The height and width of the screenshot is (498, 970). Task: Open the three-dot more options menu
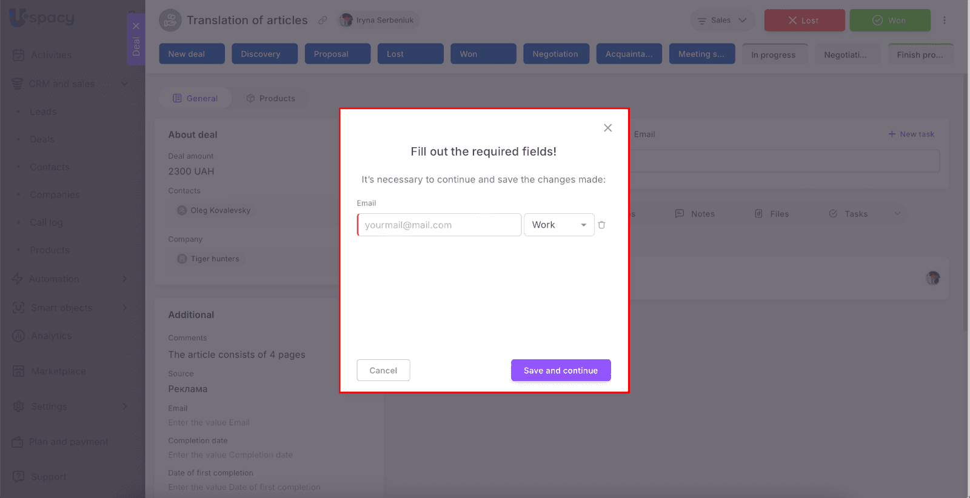(x=944, y=20)
